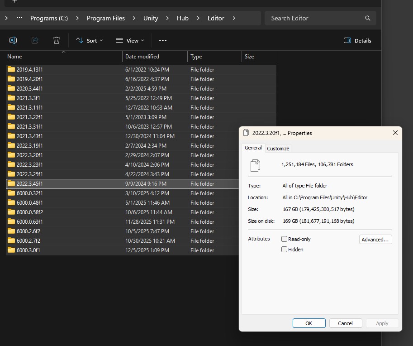Toggle the Details pane button
413x346 pixels.
(x=357, y=40)
